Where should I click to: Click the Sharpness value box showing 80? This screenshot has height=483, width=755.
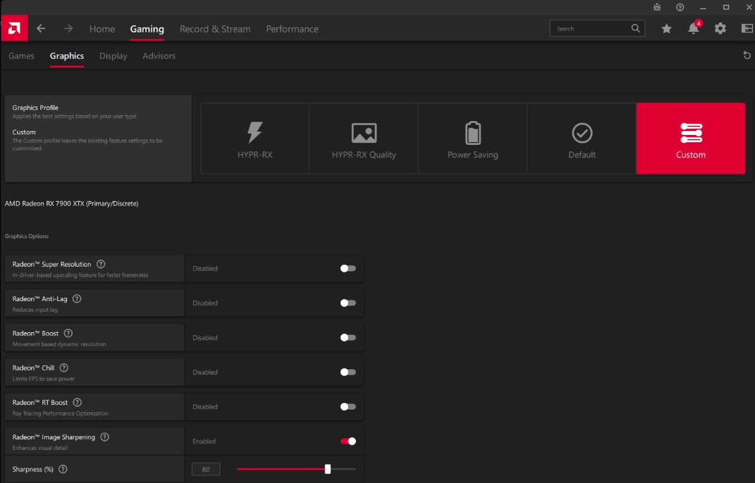pyautogui.click(x=206, y=469)
